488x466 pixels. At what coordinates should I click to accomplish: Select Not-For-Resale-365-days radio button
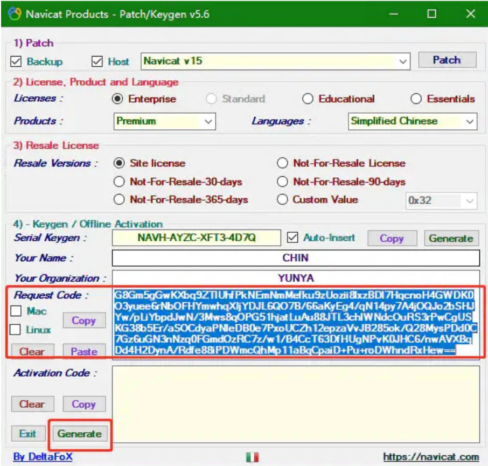click(x=119, y=199)
